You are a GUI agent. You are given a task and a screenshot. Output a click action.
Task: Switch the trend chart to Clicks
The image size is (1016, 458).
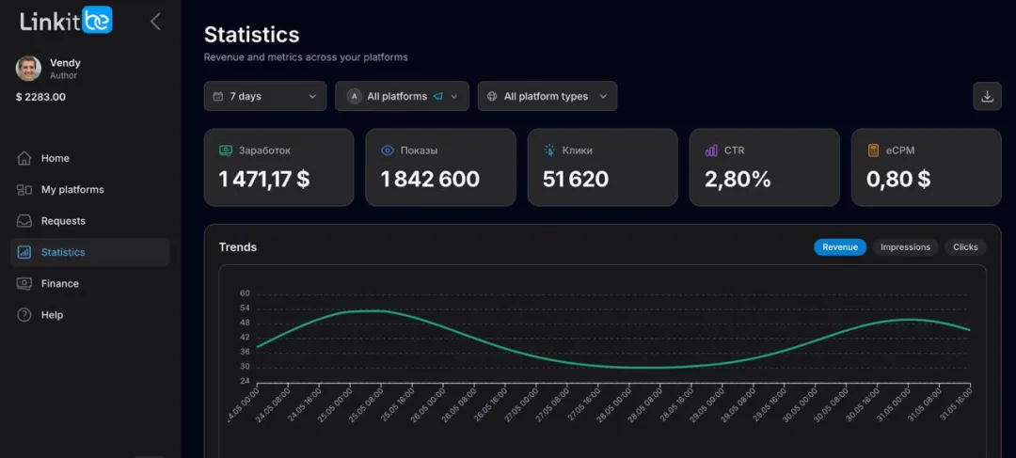click(x=965, y=246)
